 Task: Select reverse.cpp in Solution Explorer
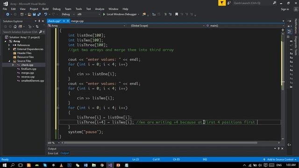pyautogui.click(x=28, y=77)
